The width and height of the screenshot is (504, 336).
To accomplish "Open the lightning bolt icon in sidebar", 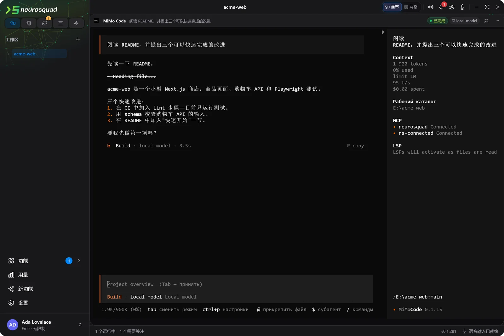I will tap(76, 23).
